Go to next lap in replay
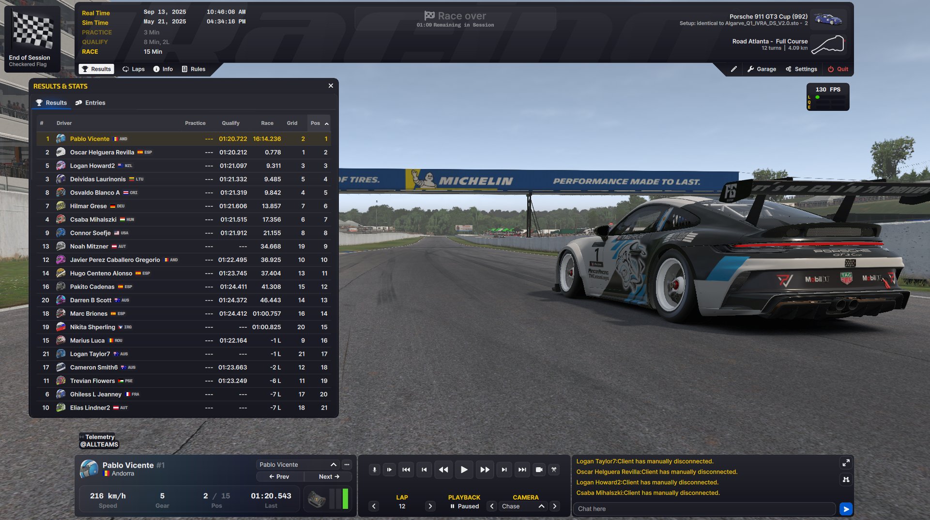Image resolution: width=930 pixels, height=520 pixels. [x=430, y=506]
